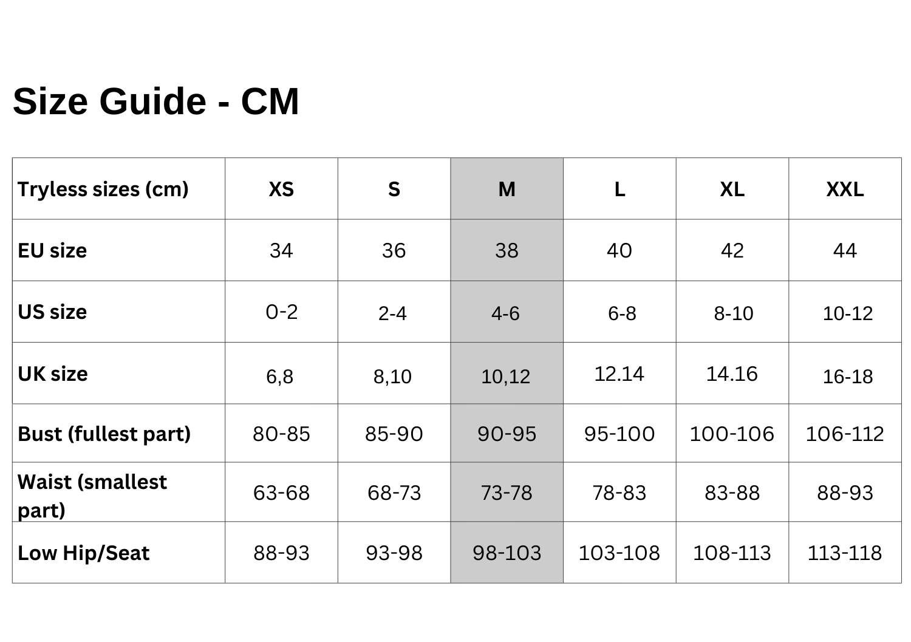This screenshot has height=642, width=911.
Task: Click the Size Guide - CM heading
Action: pyautogui.click(x=156, y=101)
